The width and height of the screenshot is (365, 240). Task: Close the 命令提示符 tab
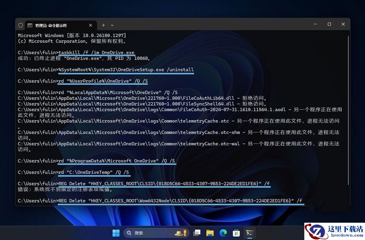pyautogui.click(x=90, y=25)
